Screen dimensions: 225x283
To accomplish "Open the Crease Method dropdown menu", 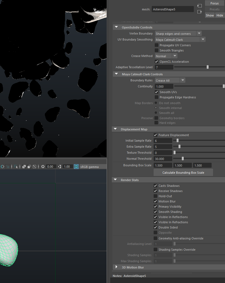I will tap(174, 56).
